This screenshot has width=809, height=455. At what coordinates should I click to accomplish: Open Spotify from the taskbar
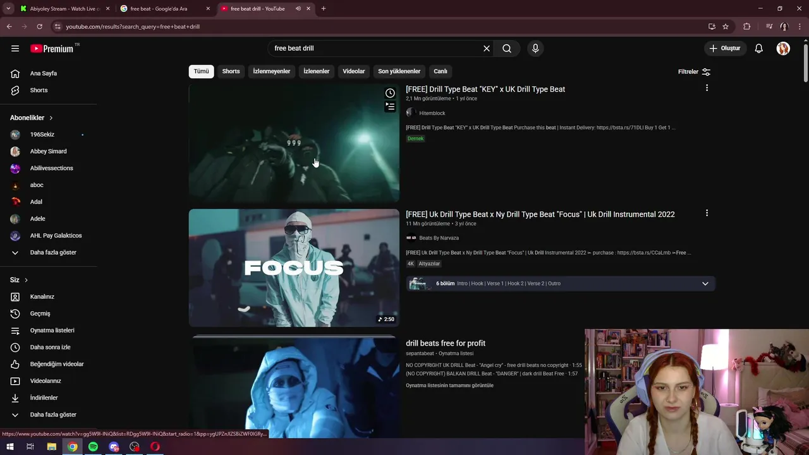[94, 447]
